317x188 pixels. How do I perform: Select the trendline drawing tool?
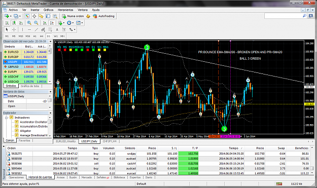tap(36, 30)
